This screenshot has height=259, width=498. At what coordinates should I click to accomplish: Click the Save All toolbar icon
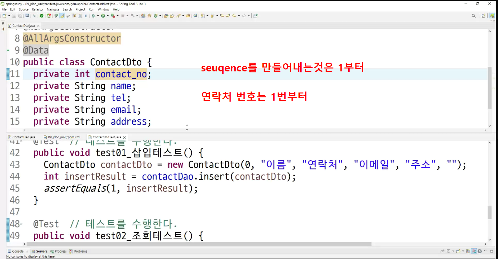(x=20, y=16)
